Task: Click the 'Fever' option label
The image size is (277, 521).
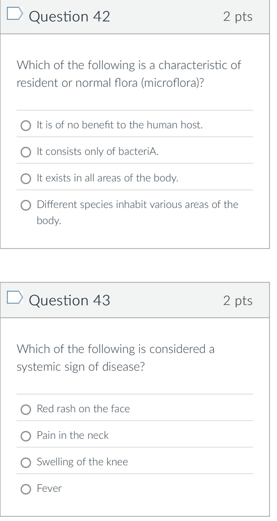Action: [x=49, y=489]
